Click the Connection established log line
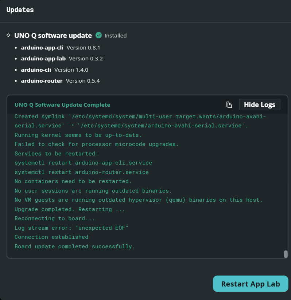 pos(51,237)
